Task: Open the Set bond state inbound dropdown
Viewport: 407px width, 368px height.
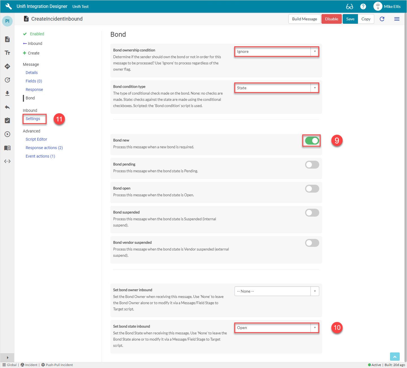Action: point(277,328)
